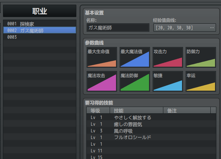This screenshot has height=159, width=221.
Task: Select skill row やさしく解放する
Action: (x=151, y=117)
